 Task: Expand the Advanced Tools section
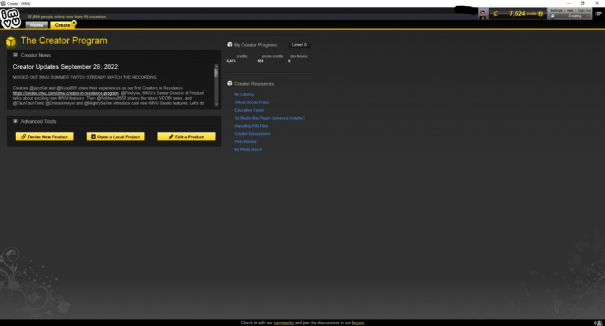pos(15,121)
